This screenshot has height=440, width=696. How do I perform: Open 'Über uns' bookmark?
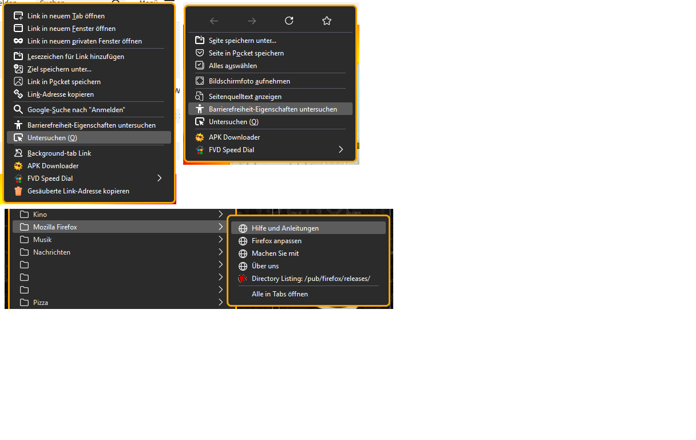pos(309,266)
